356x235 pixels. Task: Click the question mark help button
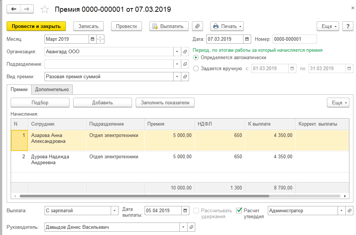click(348, 26)
